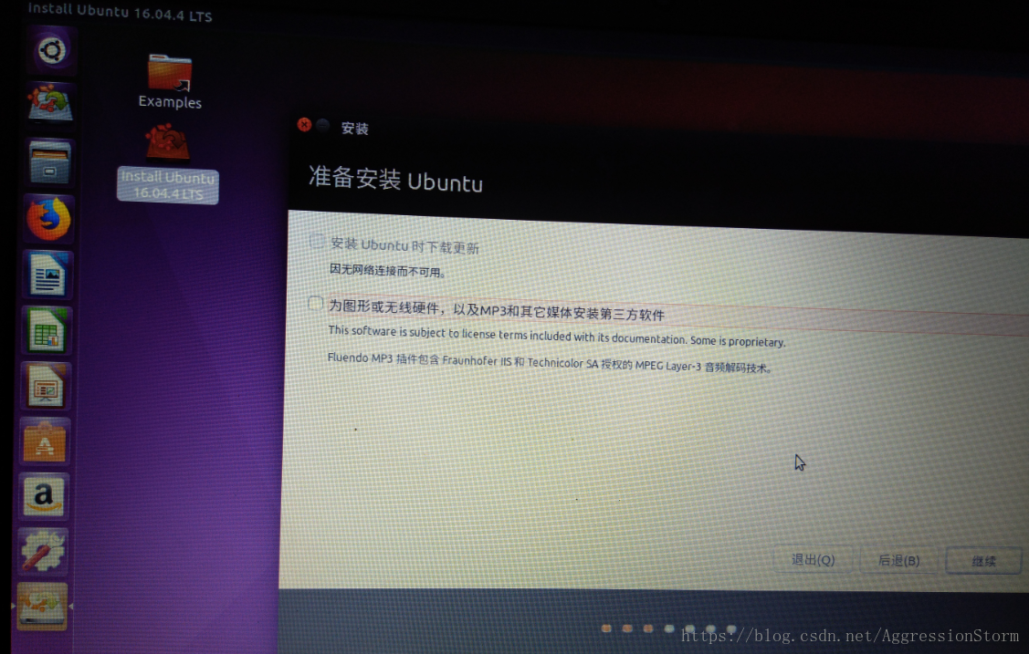Open LibreOffice Writer from the dock
Image resolution: width=1029 pixels, height=654 pixels.
[x=47, y=274]
